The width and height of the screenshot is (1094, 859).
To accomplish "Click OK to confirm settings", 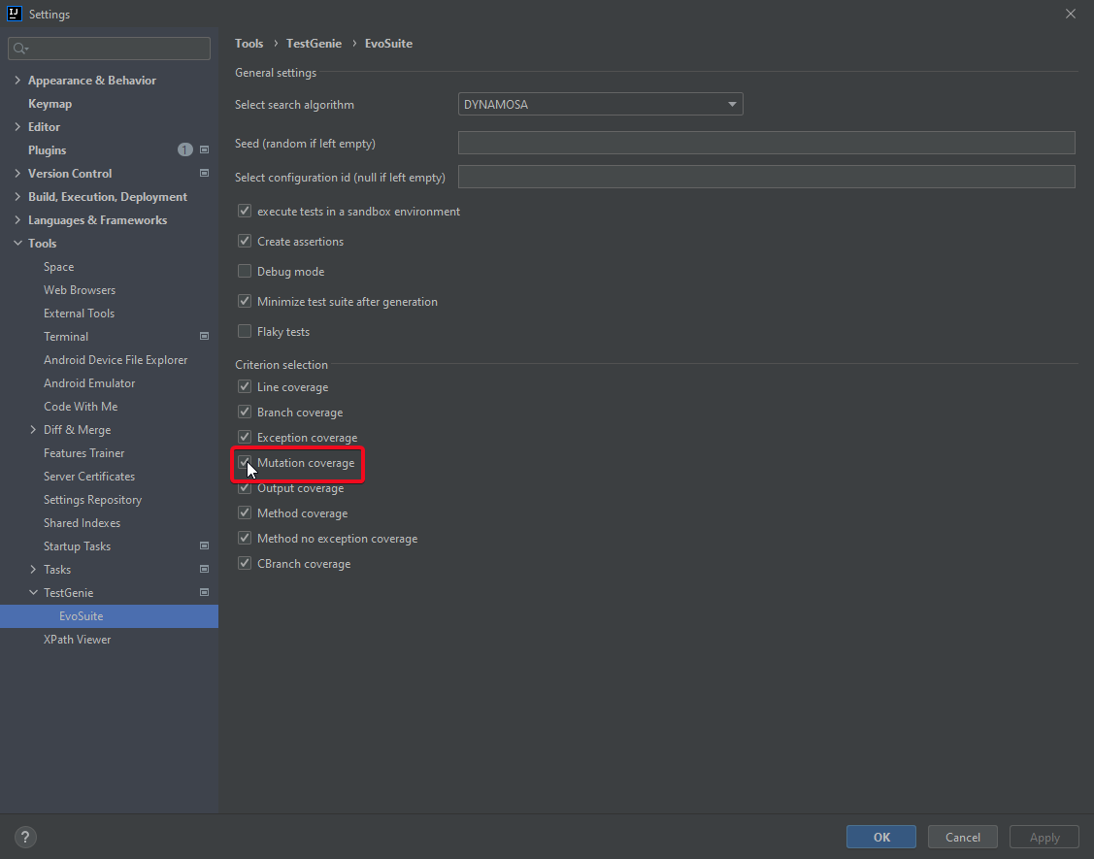I will pos(881,837).
